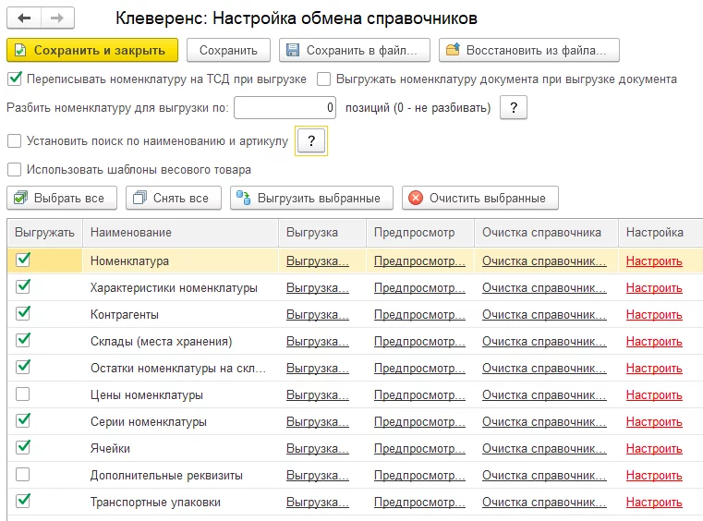Click 'Снять все' to uncheck all rows
This screenshot has height=521, width=703.
[x=174, y=198]
